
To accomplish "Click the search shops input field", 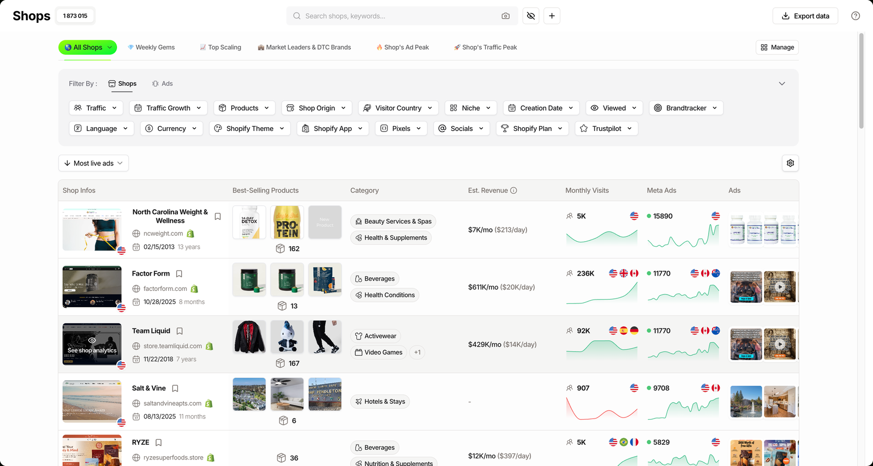I will click(401, 16).
